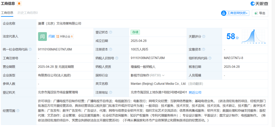Click the help icon next to 统一社会信用代码

coord(30,50)
